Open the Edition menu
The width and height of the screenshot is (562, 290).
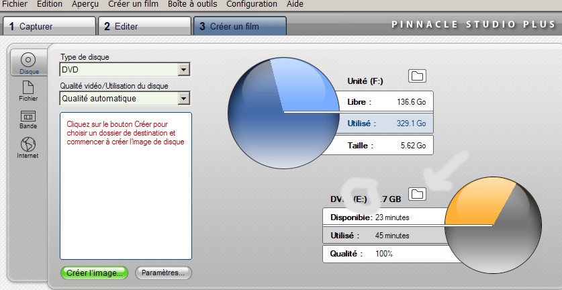click(x=50, y=4)
